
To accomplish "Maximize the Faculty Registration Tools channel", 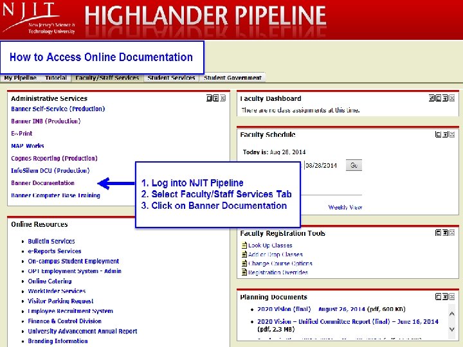I will pos(438,233).
